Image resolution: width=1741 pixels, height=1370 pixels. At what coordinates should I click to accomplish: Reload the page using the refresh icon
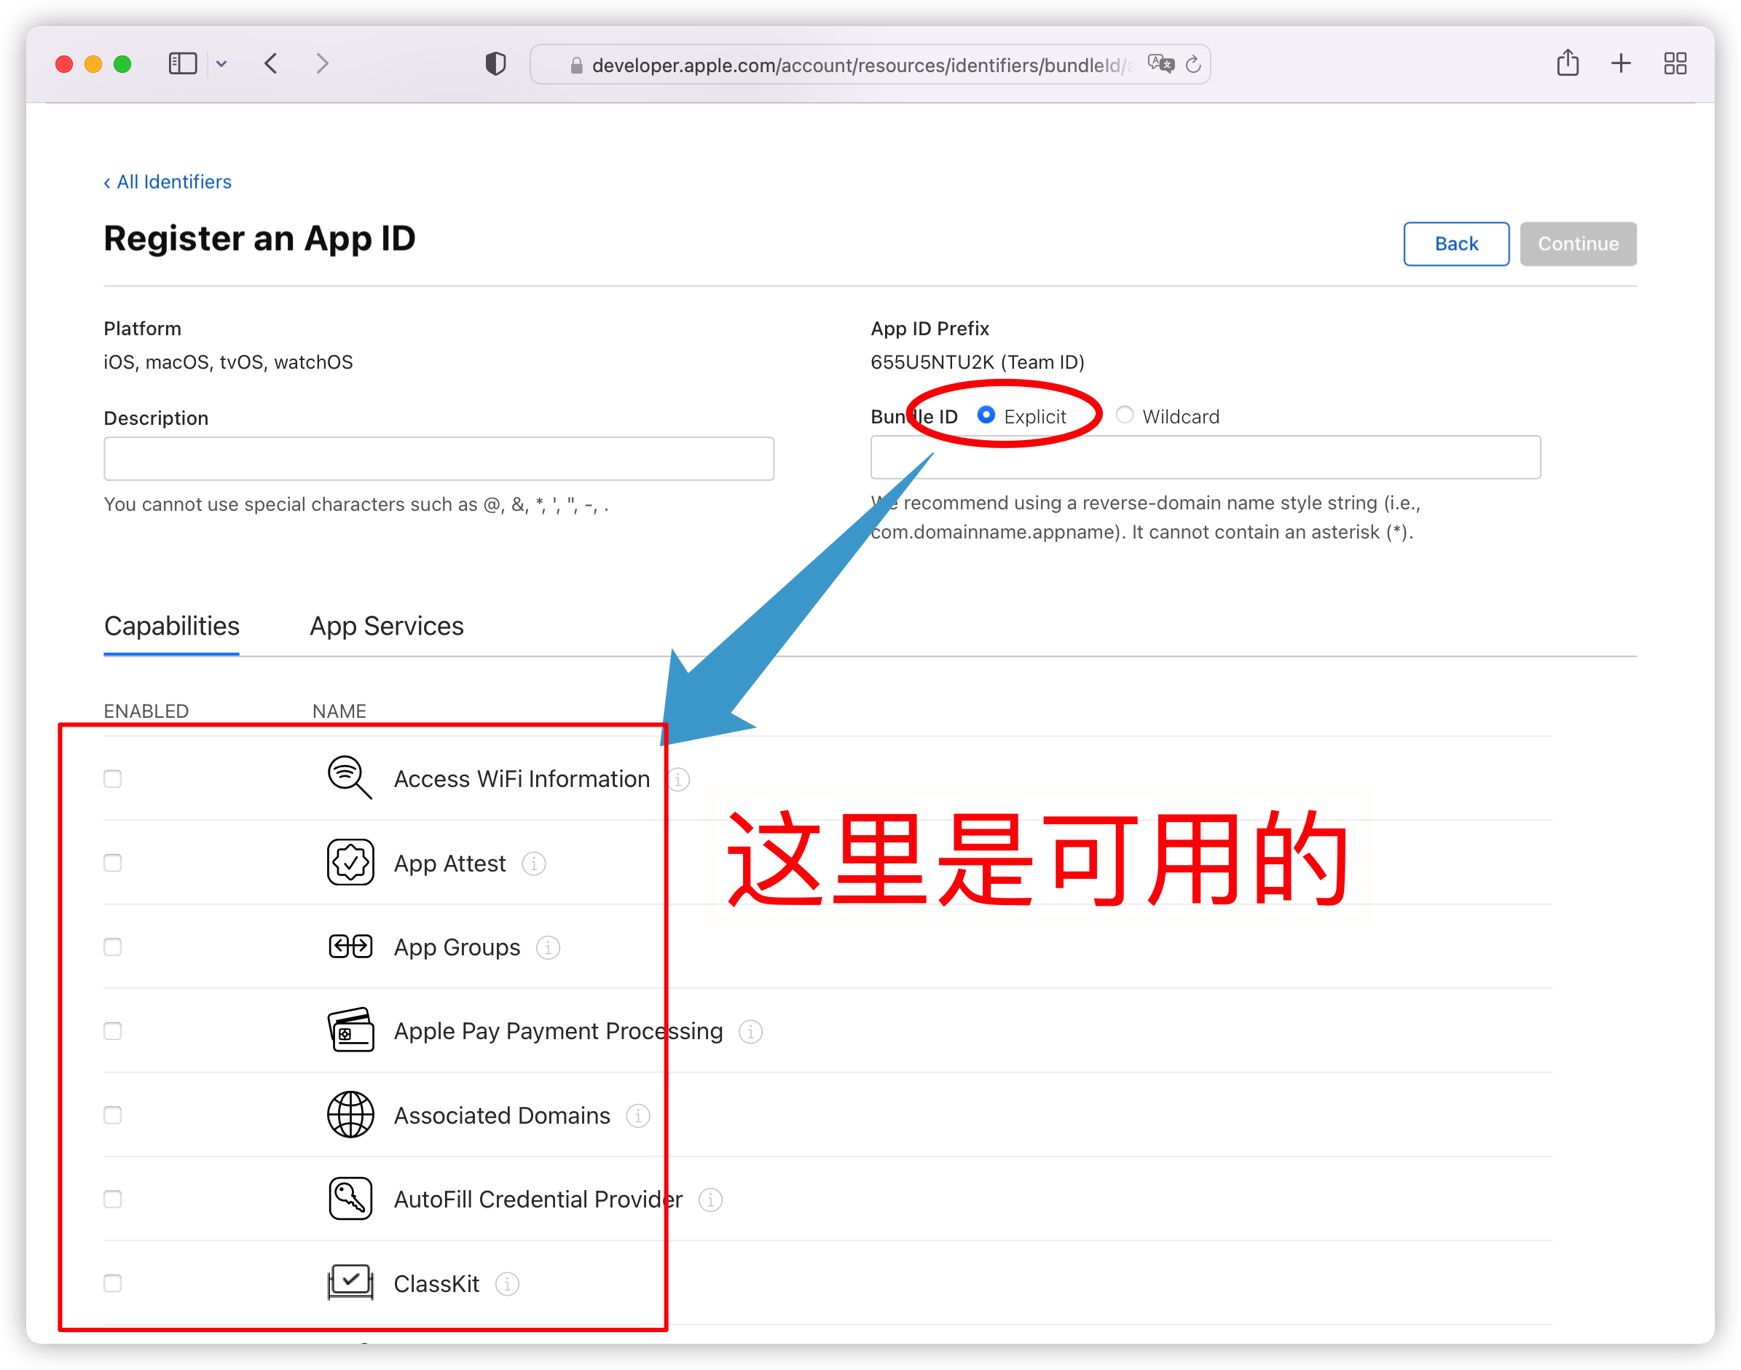[x=1193, y=64]
